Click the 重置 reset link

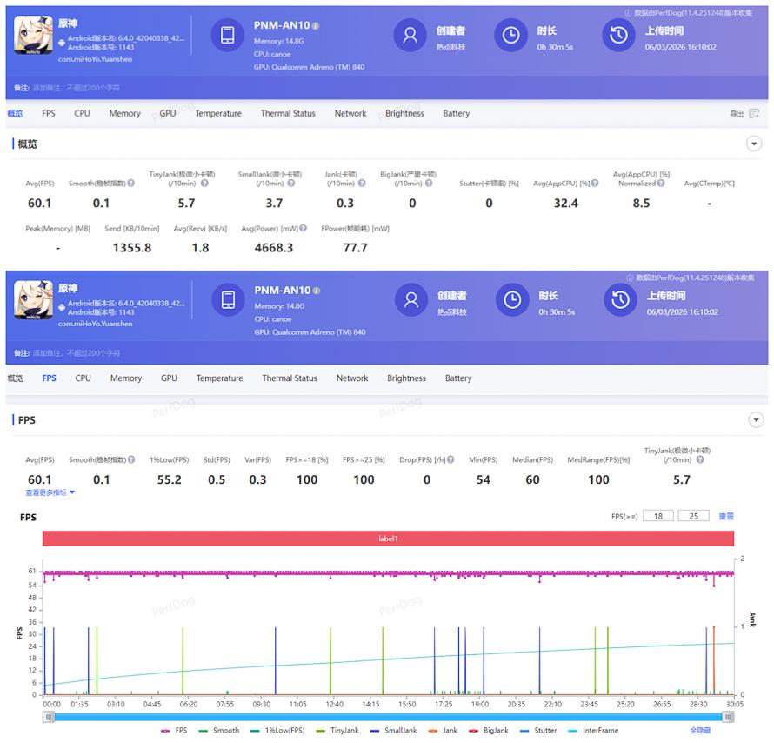(726, 516)
